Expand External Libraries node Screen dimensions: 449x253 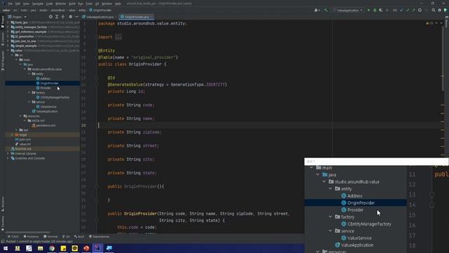(x=8, y=153)
